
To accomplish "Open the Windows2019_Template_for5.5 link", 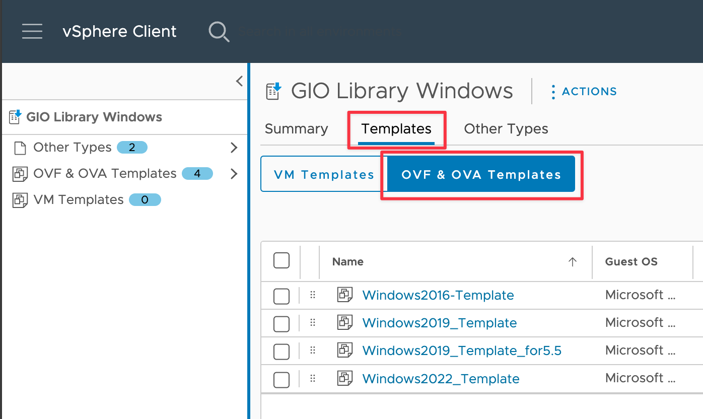I will pyautogui.click(x=462, y=351).
